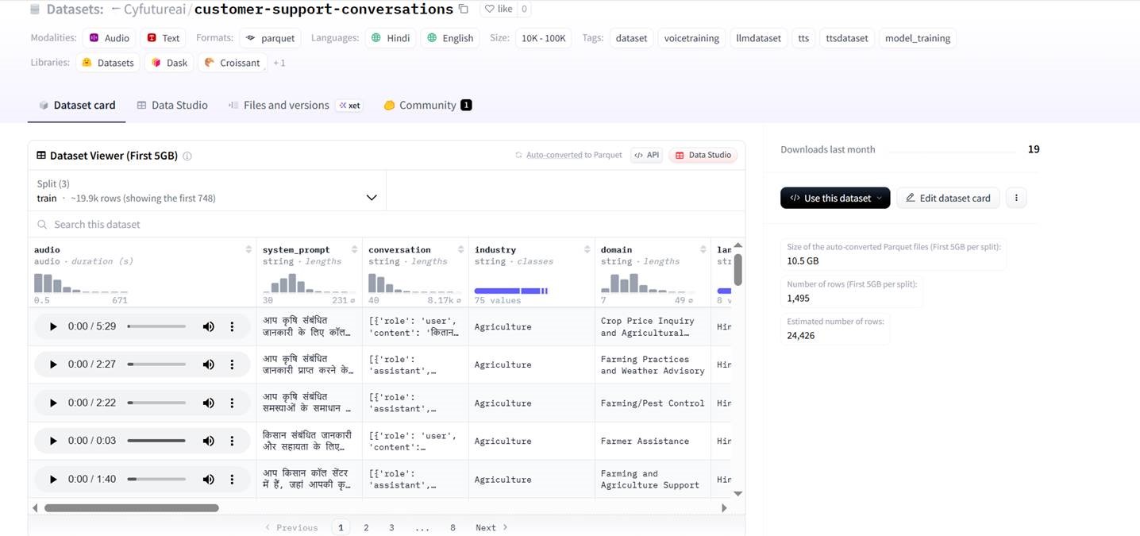Screen dimensions: 1140x536
Task: Expand the +1 hidden libraries badge
Action: pos(279,62)
